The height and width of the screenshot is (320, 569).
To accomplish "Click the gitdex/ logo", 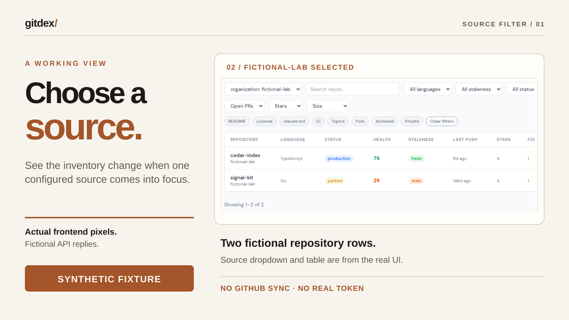I will click(41, 23).
